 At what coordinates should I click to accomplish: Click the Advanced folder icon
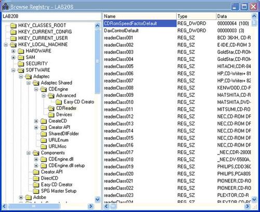point(51,96)
